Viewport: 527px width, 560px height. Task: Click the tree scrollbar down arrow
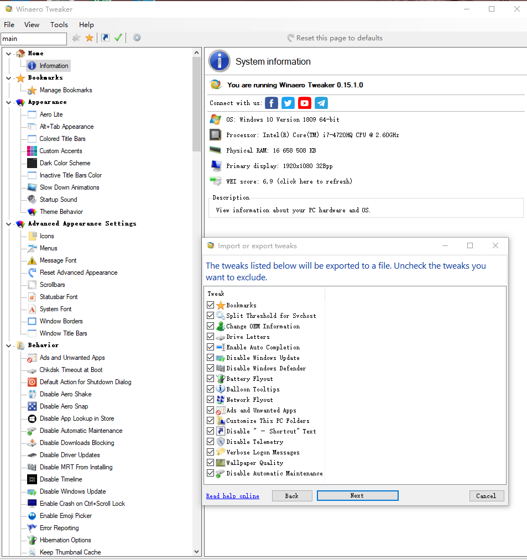[x=196, y=551]
